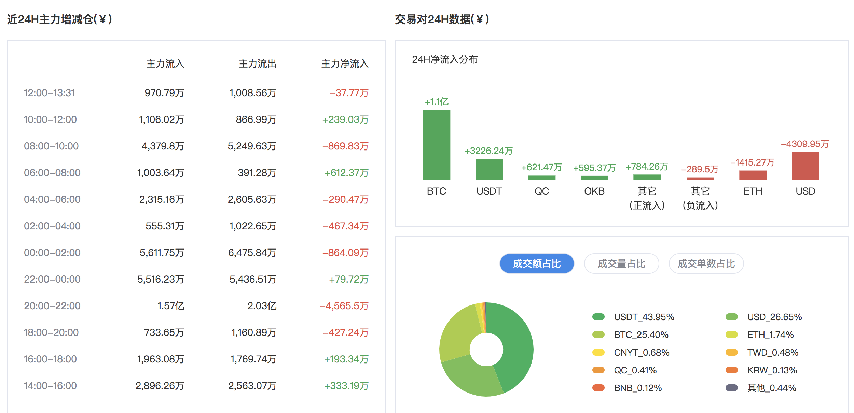Viewport: 854px width, 413px height.
Task: Click the CNYT_0.68% legend marker
Action: [598, 353]
